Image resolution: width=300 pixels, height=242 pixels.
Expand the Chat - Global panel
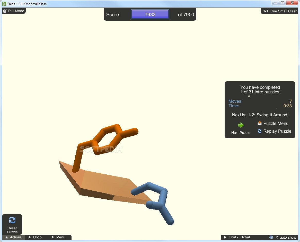click(x=237, y=237)
